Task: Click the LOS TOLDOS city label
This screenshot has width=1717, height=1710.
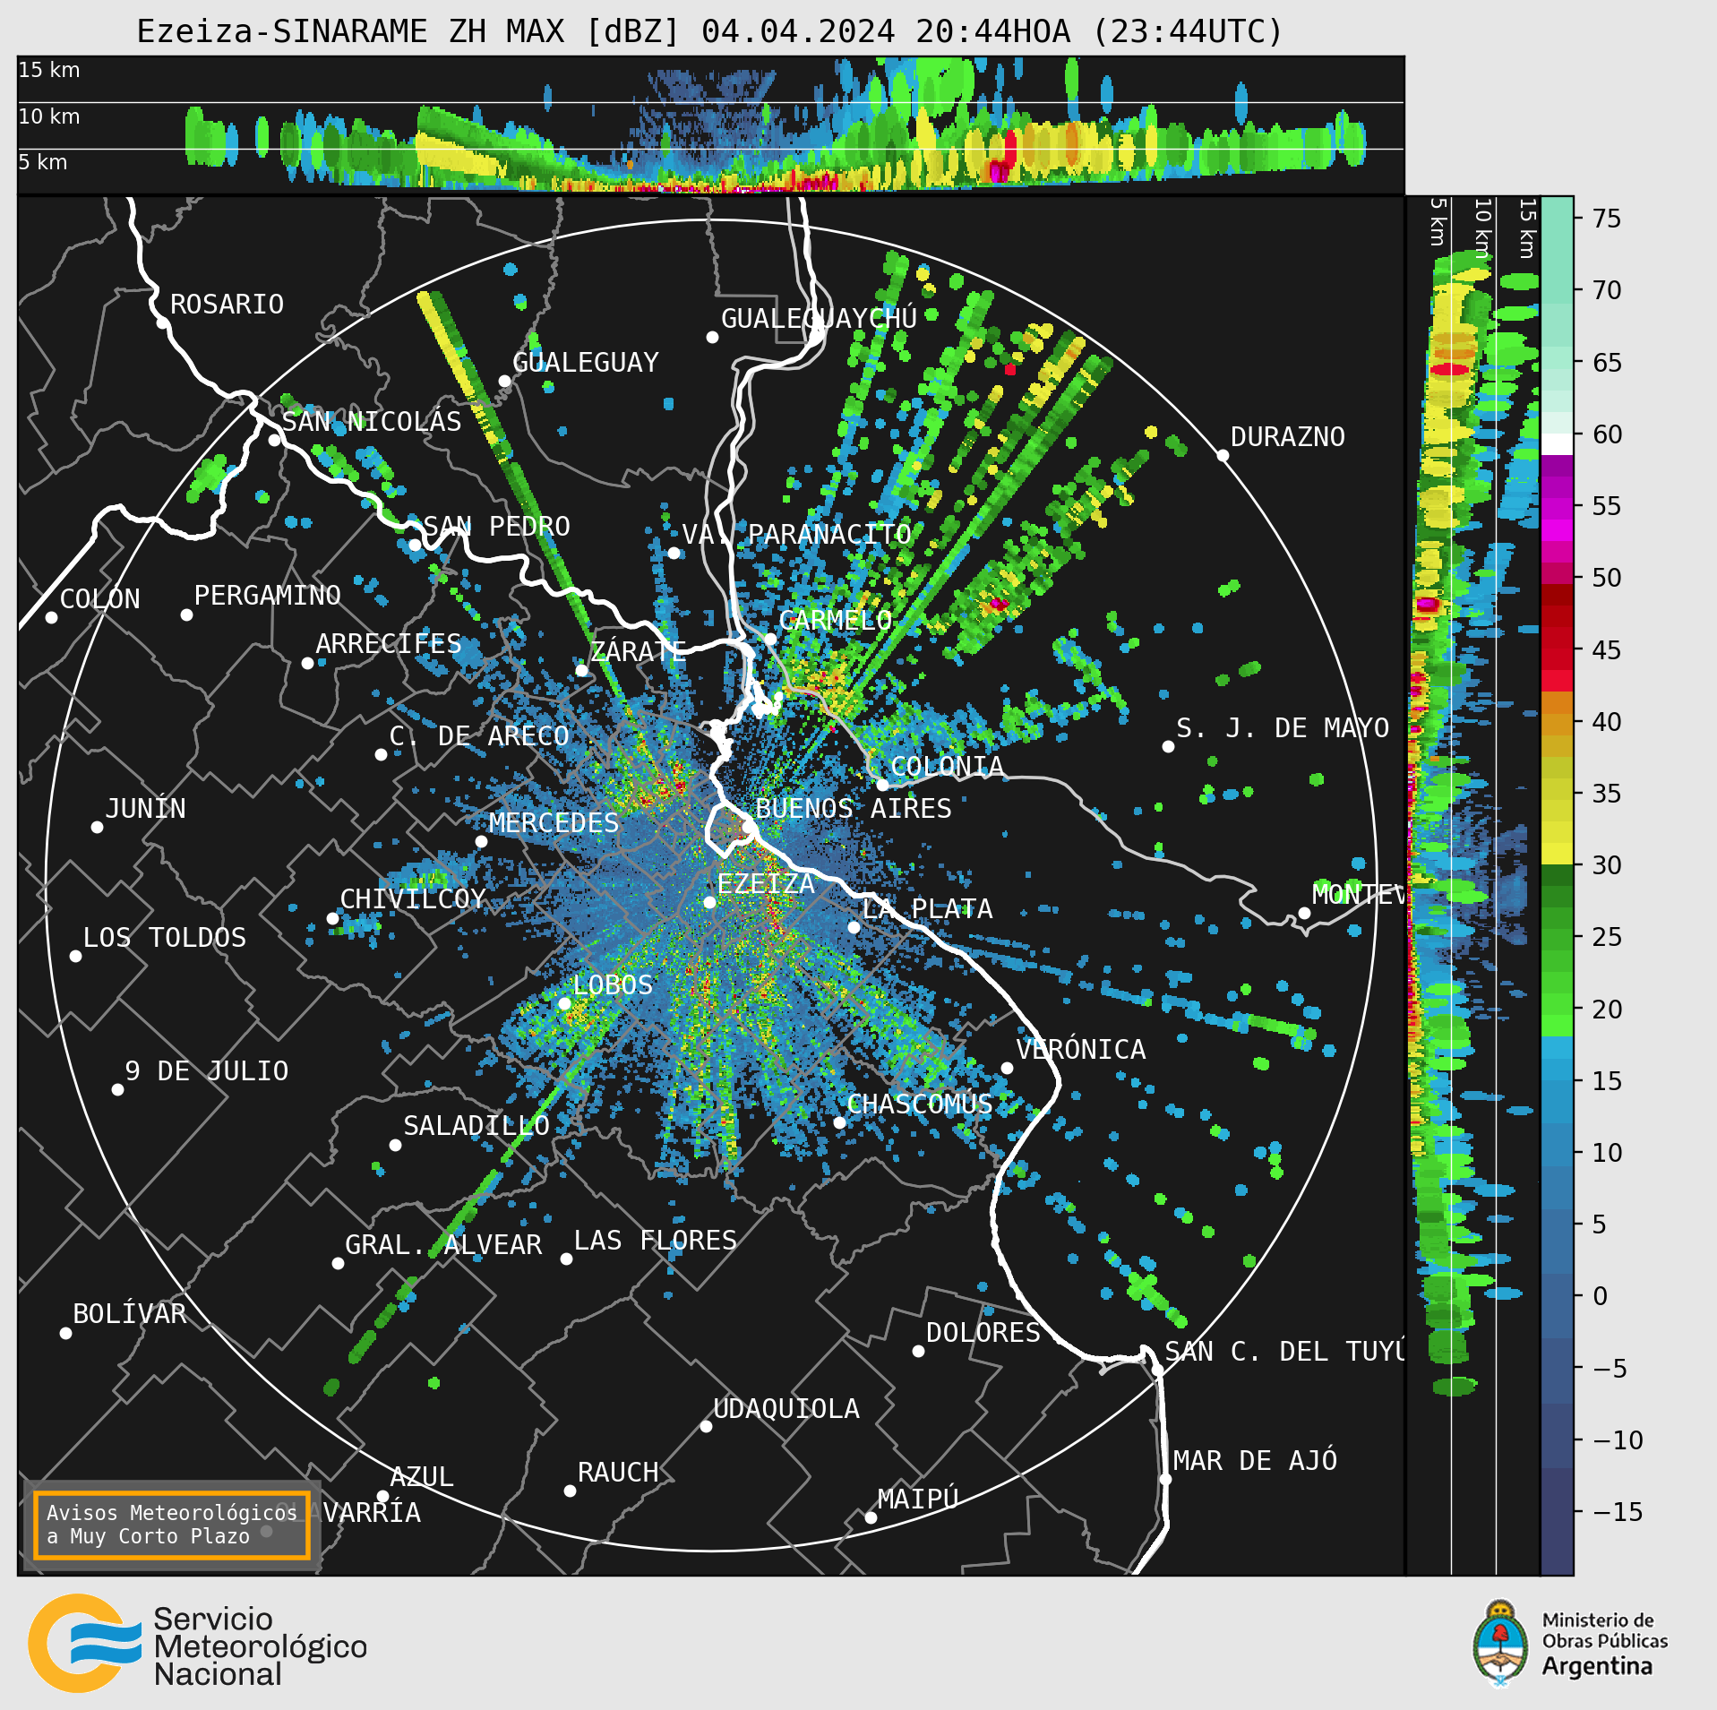Action: point(164,938)
